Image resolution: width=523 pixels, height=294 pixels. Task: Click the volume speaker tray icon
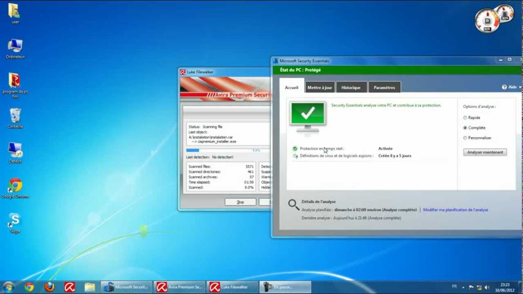click(x=487, y=287)
